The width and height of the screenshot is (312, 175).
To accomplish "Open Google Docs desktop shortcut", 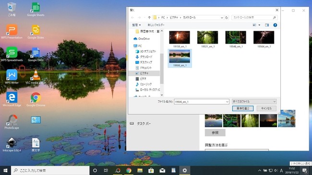I will 36,54.
